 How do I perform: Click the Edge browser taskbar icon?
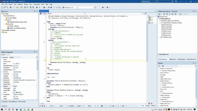coord(21,109)
